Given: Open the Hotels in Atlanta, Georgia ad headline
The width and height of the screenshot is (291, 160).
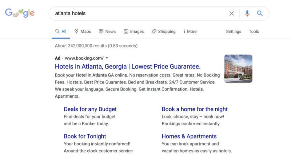Looking at the screenshot, I should (x=127, y=67).
